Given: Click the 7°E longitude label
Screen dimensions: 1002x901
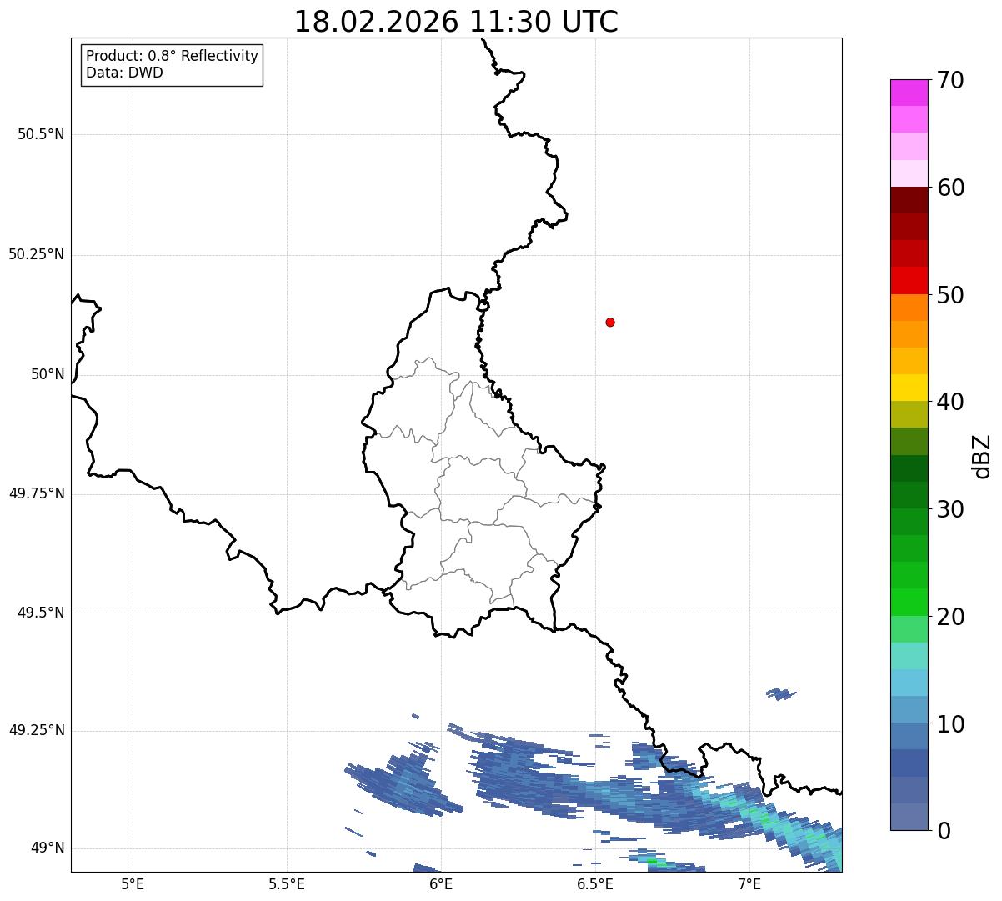Looking at the screenshot, I should point(749,883).
